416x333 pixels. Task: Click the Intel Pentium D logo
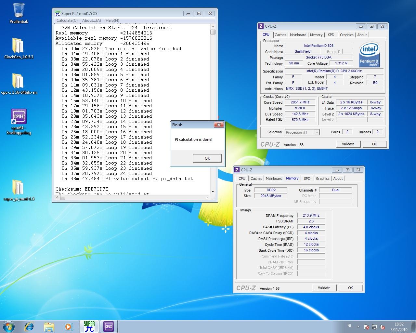[x=369, y=55]
